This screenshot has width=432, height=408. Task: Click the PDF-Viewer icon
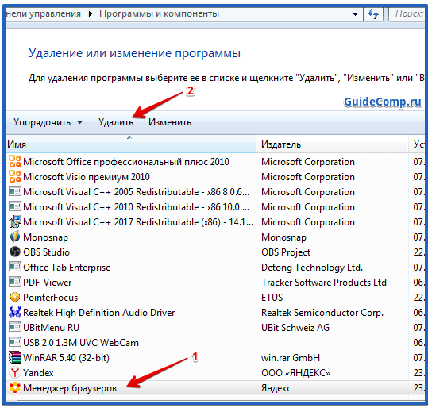click(14, 282)
